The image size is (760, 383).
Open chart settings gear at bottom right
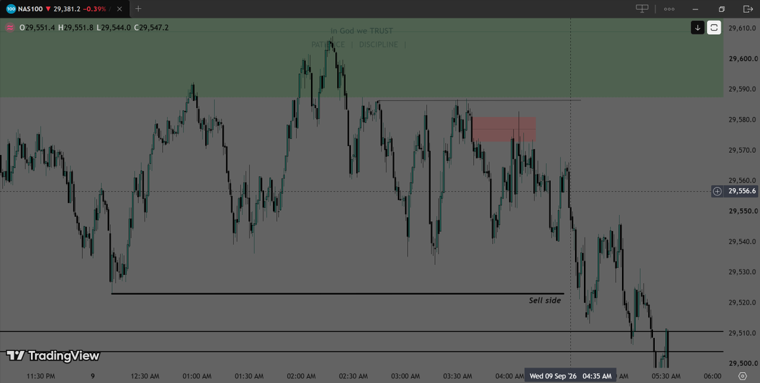point(742,376)
